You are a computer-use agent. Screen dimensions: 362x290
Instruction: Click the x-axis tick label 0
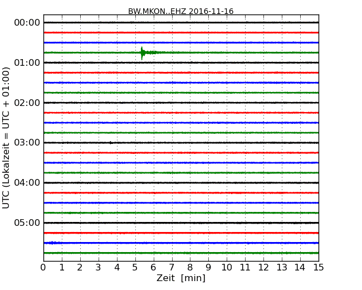pyautogui.click(x=43, y=268)
